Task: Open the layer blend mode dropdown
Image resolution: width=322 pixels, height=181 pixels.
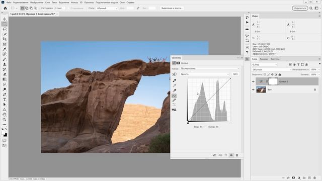Action: coord(272,69)
